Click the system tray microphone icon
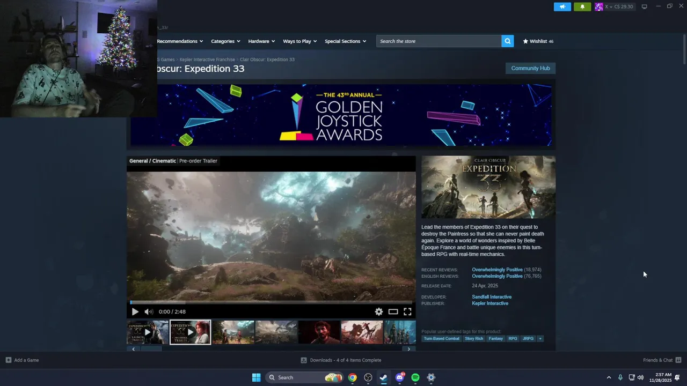 pos(620,377)
